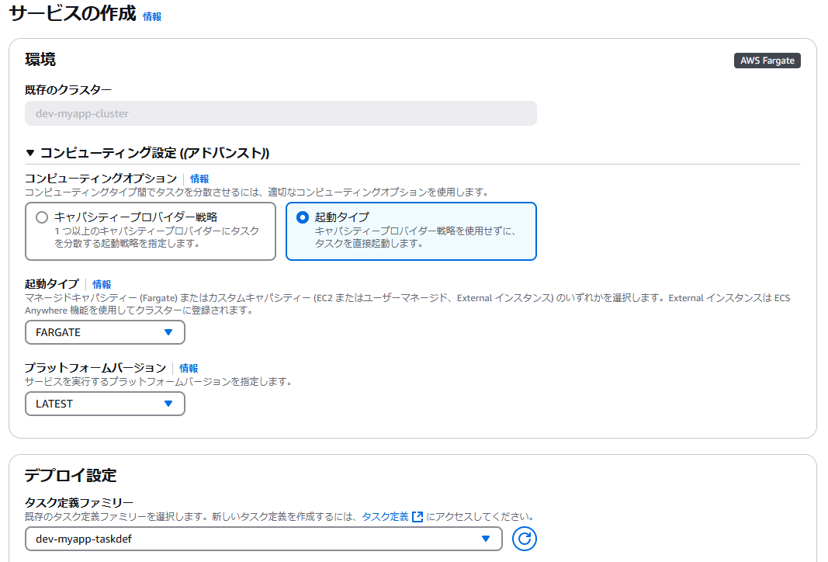Viewport: 828px width, 562px height.
Task: Open the LATEST platform version dropdown
Action: 105,404
